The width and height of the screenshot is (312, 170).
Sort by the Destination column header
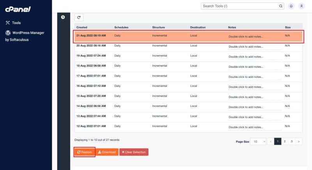click(198, 27)
